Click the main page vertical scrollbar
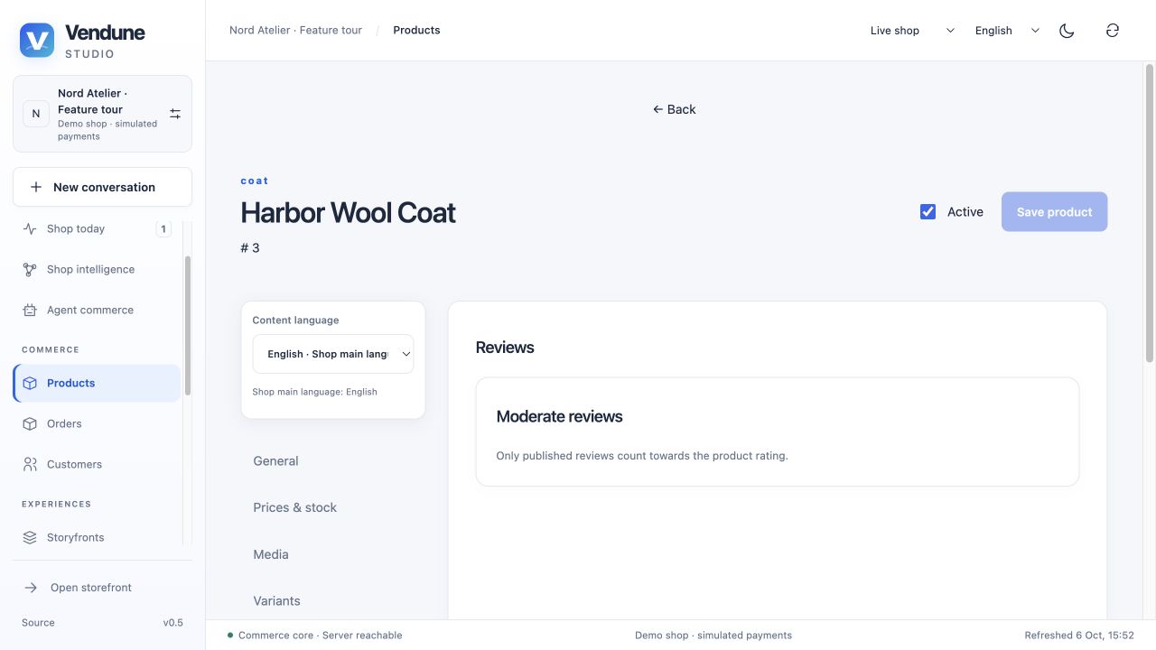The height and width of the screenshot is (650, 1156). pos(1150,213)
